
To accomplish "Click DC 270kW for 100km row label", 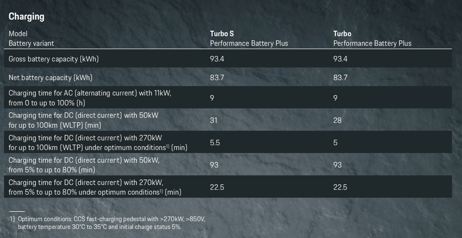I will pyautogui.click(x=98, y=142).
